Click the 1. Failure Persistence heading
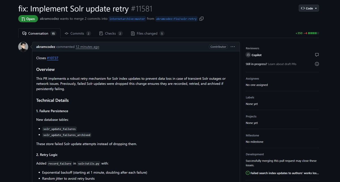The image size is (340, 182). [52, 111]
